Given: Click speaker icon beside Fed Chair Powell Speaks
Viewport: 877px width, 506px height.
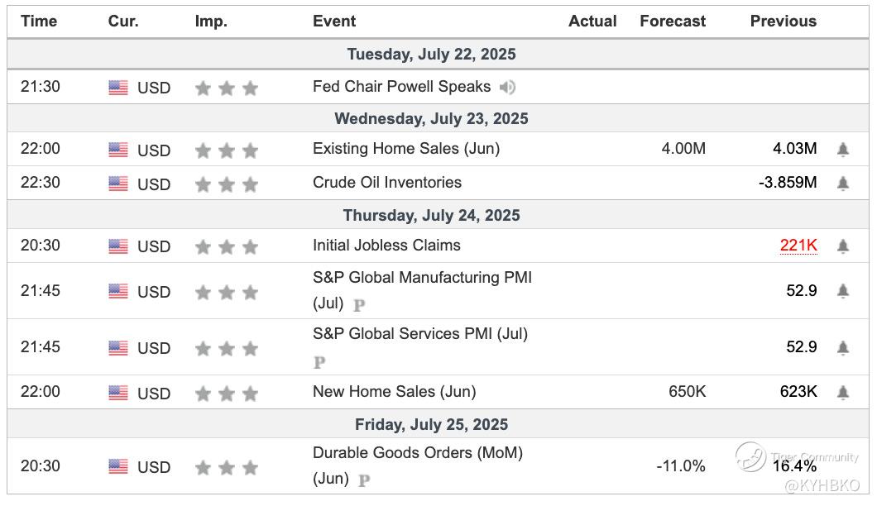Looking at the screenshot, I should coord(507,87).
